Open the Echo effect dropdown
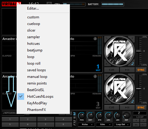 coord(104,124)
